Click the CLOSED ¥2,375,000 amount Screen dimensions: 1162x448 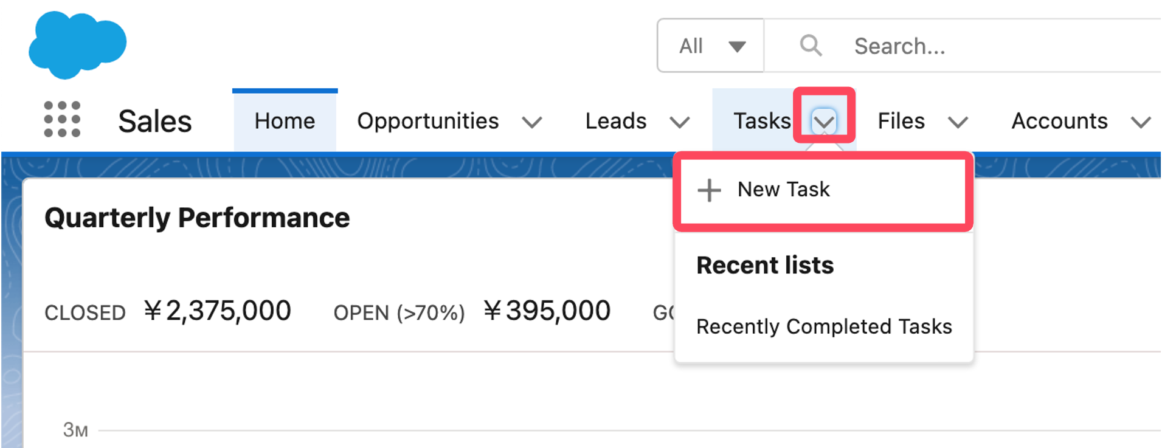tap(217, 311)
